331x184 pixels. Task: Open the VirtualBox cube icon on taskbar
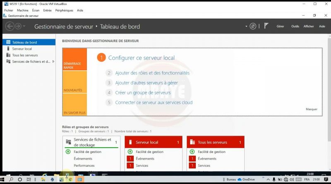click(52, 179)
